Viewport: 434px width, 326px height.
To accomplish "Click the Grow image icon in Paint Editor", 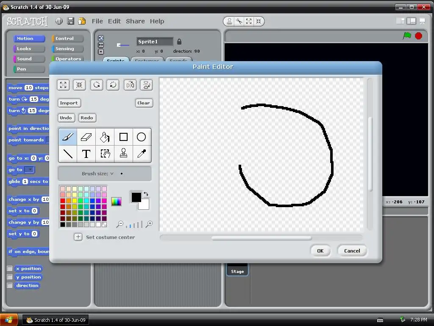I will 63,85.
